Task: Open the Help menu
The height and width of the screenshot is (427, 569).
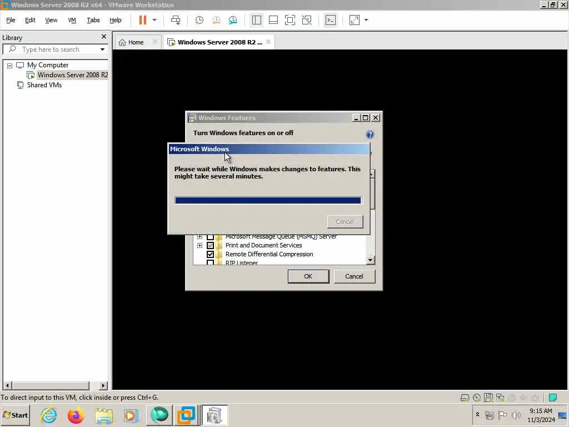Action: [116, 20]
